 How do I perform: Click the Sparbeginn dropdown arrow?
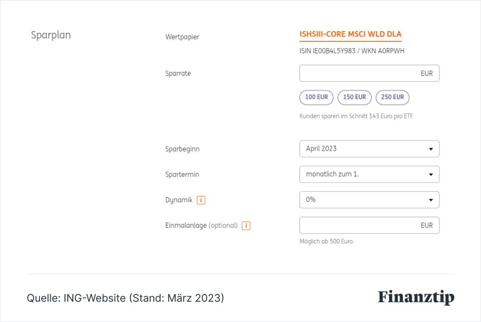(x=431, y=149)
